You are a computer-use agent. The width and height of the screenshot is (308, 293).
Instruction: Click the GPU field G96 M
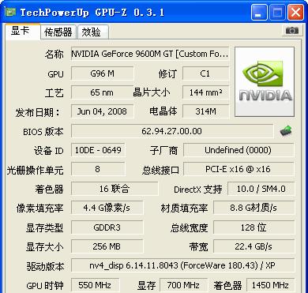[x=102, y=73]
